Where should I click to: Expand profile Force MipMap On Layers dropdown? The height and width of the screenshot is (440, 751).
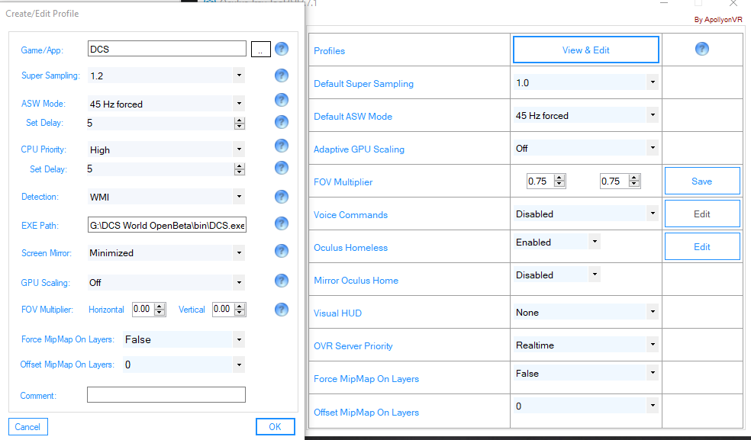coord(239,339)
